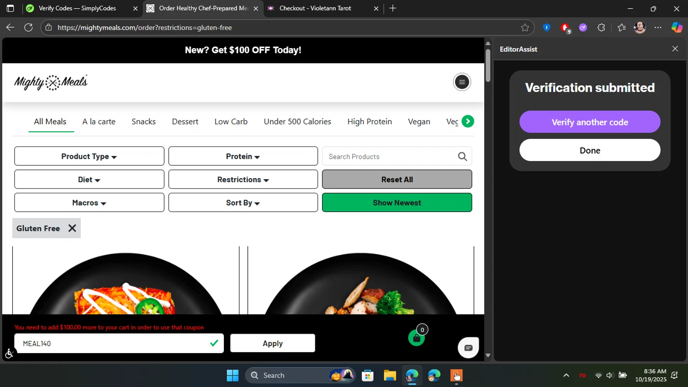Open Edge settings and more menu
The width and height of the screenshot is (688, 387).
coord(658,28)
